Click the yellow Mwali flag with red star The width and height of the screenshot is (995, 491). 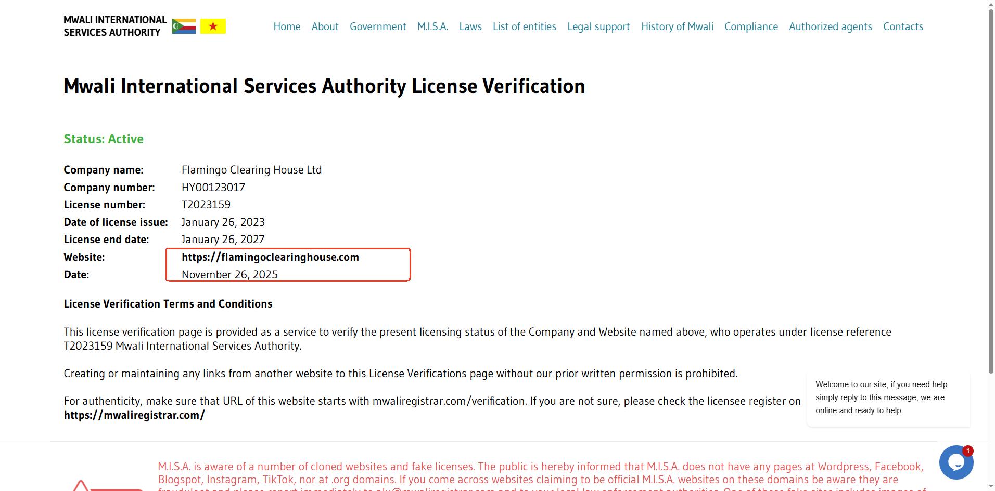point(213,26)
